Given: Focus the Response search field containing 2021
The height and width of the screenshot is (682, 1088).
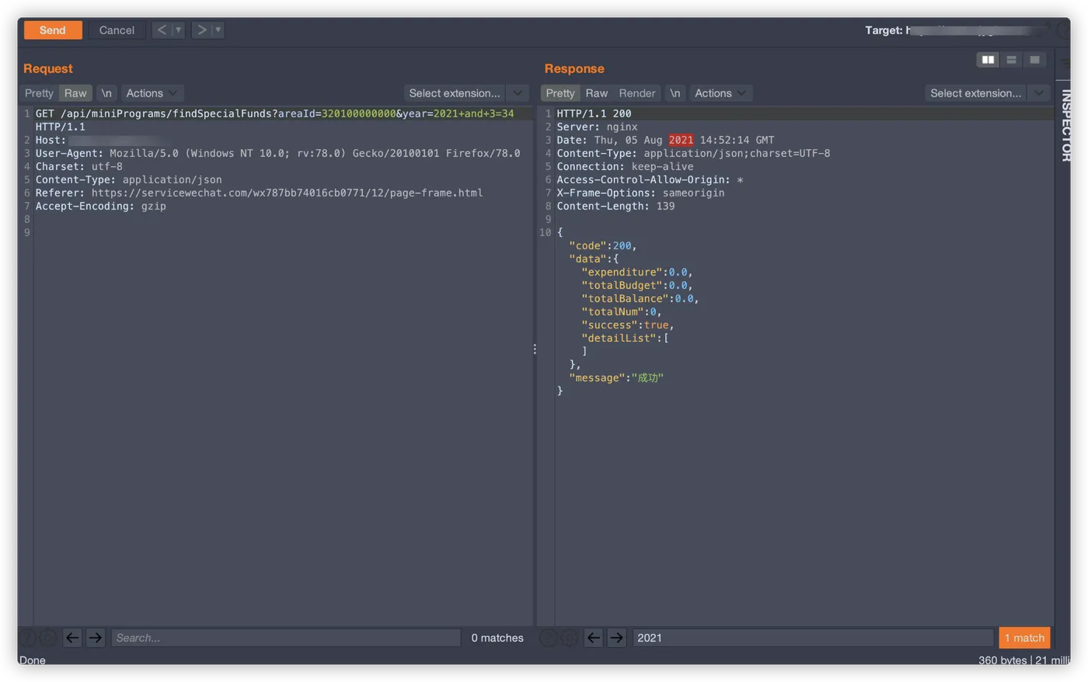Looking at the screenshot, I should coord(813,638).
